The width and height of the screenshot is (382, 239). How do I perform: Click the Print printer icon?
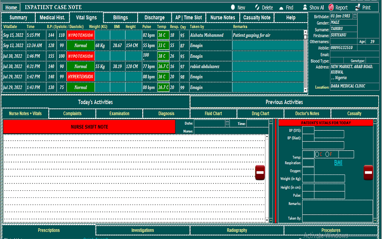coord(357,8)
